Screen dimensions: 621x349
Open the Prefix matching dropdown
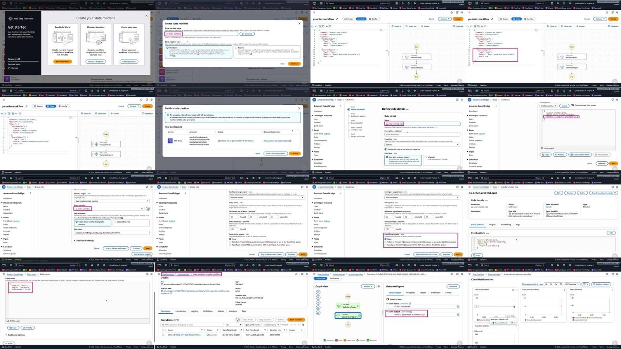pos(549,106)
